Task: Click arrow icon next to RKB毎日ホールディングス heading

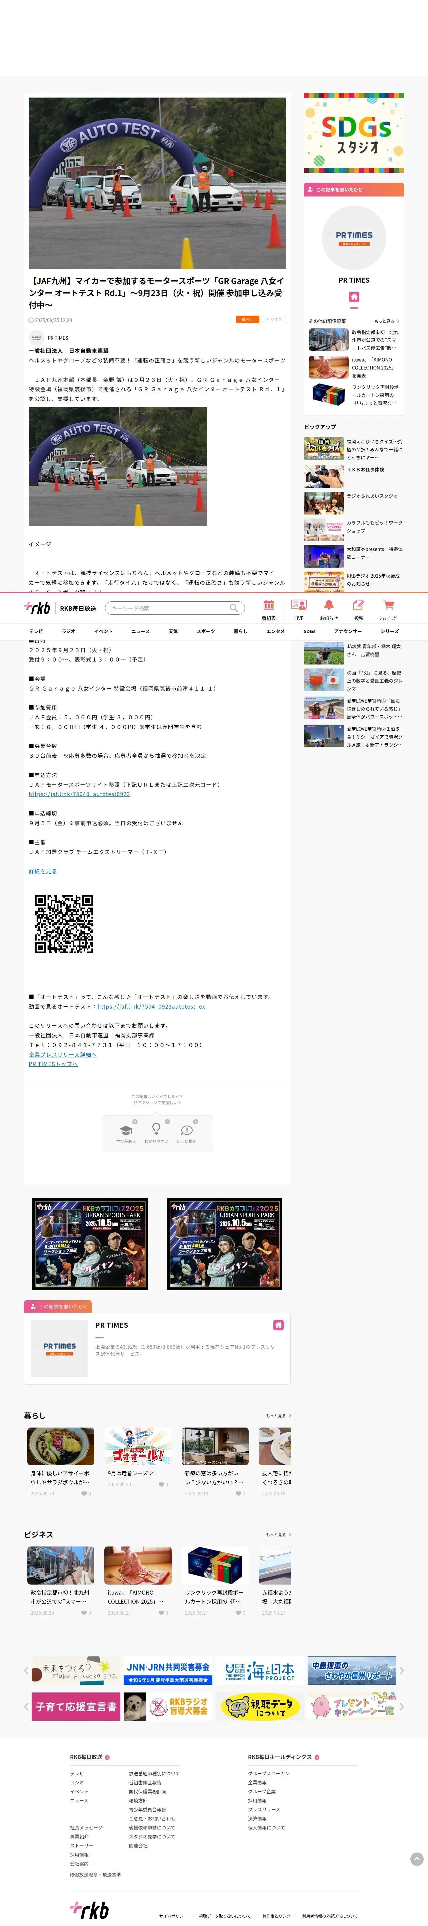Action: coord(317,1757)
